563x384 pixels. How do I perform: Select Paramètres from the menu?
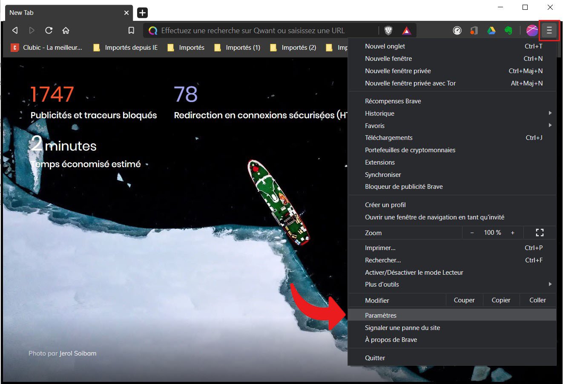point(381,315)
